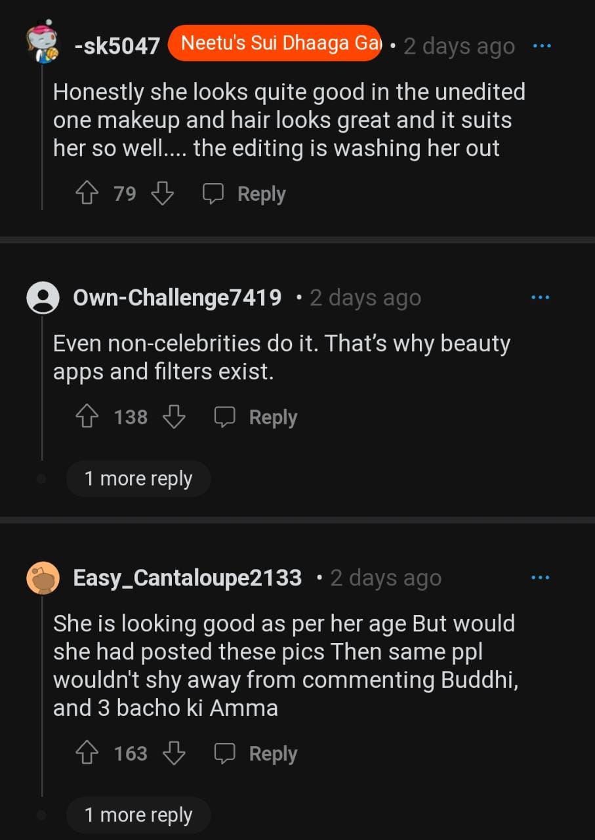Visit Easy_Cantaloupe2133's user profile link
Viewport: 595px width, 840px height.
[x=187, y=578]
